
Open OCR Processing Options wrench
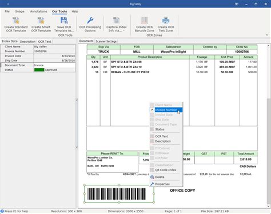[90, 21]
